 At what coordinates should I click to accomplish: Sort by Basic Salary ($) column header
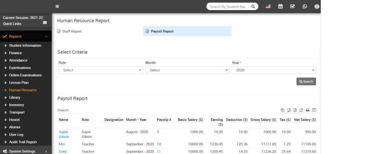tap(190, 120)
